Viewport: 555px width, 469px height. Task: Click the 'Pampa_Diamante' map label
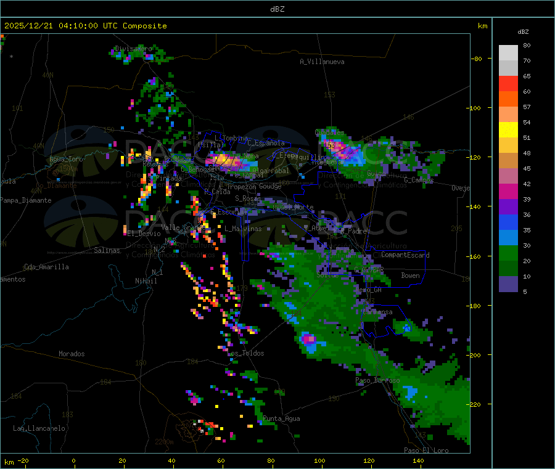click(26, 200)
